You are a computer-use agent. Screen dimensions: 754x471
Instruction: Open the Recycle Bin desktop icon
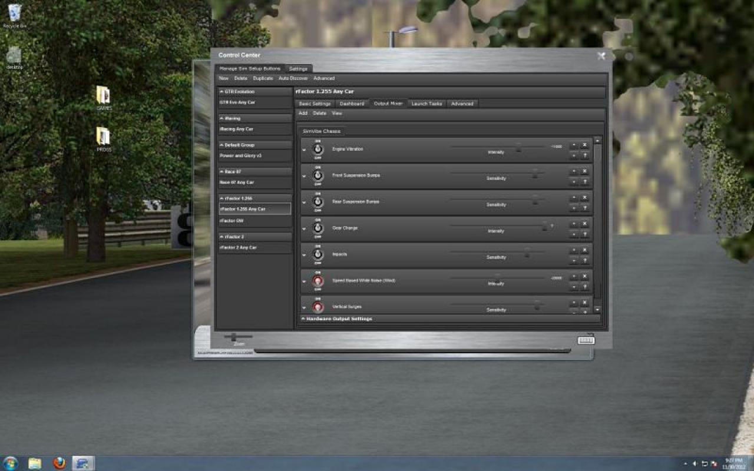[x=14, y=14]
